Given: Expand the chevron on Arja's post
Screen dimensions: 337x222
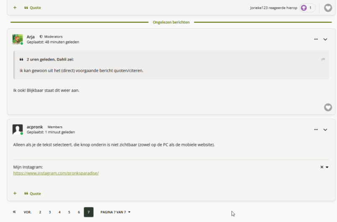Looking at the screenshot, I should 325,39.
